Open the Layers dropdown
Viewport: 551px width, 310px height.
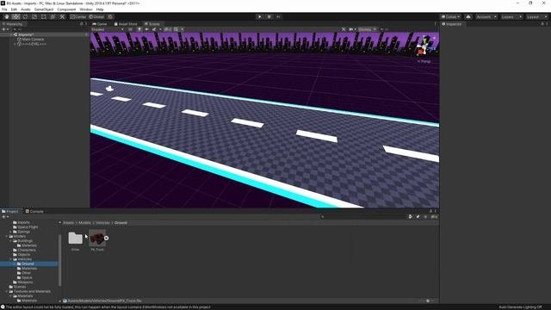point(511,17)
